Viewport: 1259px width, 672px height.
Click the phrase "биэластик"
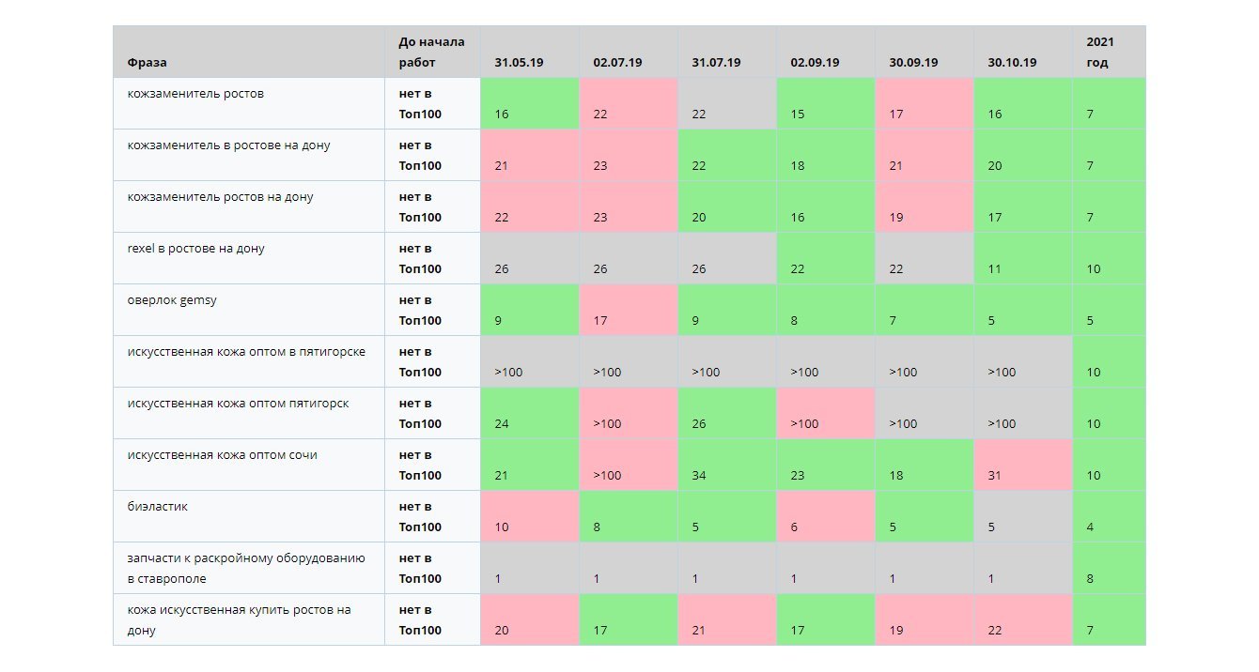click(158, 507)
